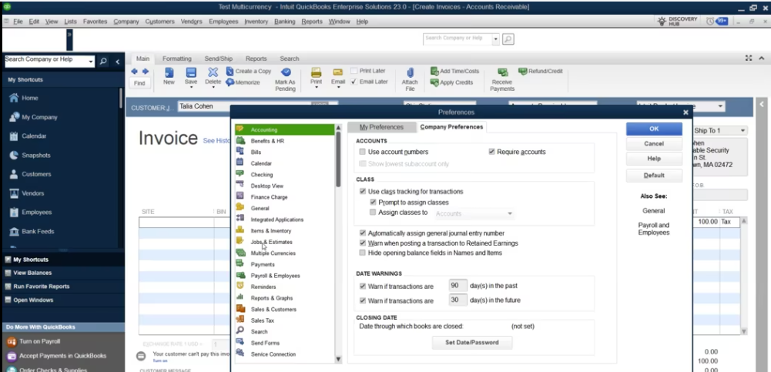
Task: Click the Mark As Pending icon
Action: (286, 72)
